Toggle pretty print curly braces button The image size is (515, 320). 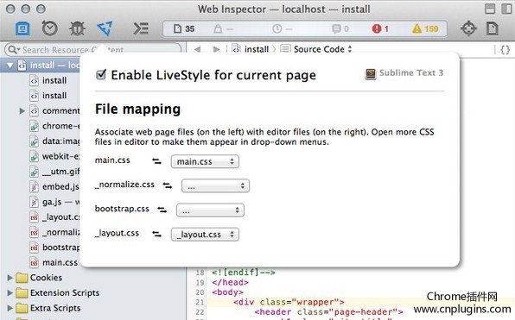pyautogui.click(x=505, y=49)
